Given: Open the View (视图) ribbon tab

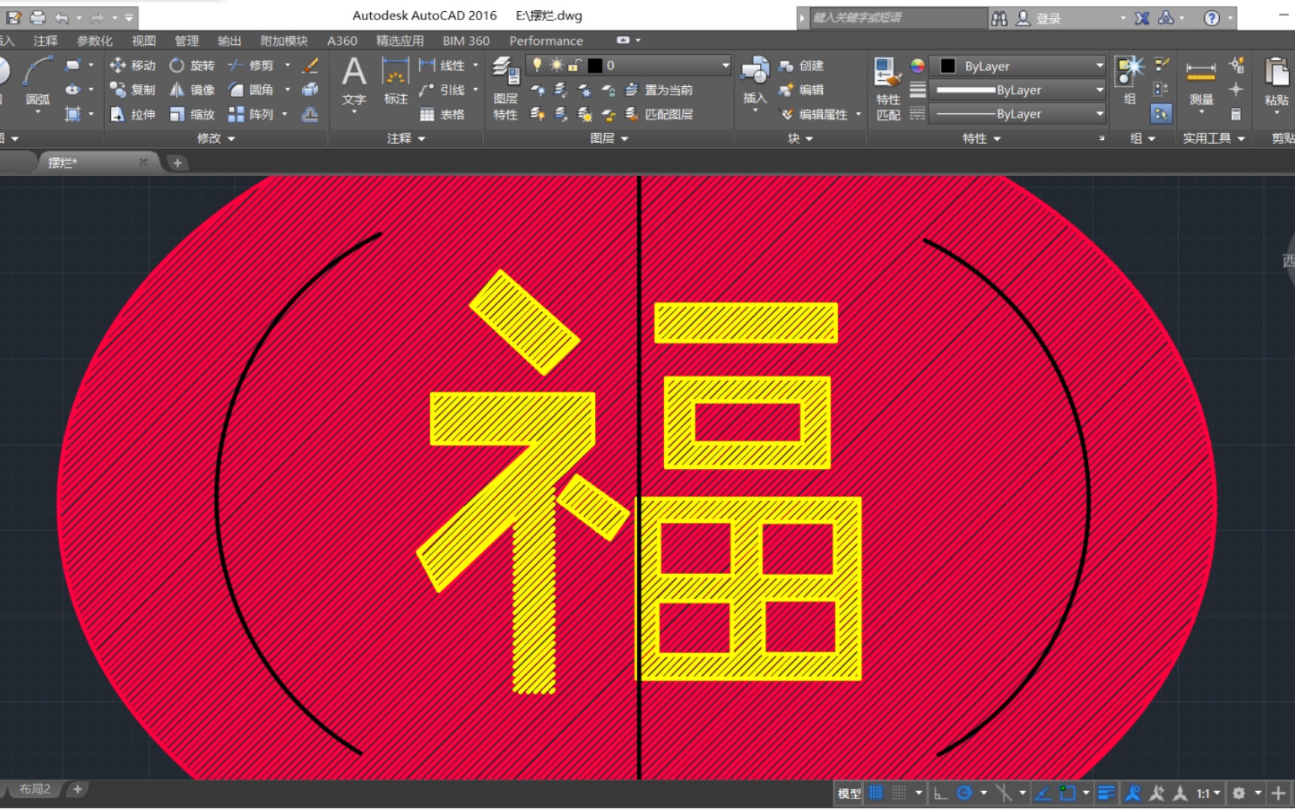Looking at the screenshot, I should tap(144, 40).
